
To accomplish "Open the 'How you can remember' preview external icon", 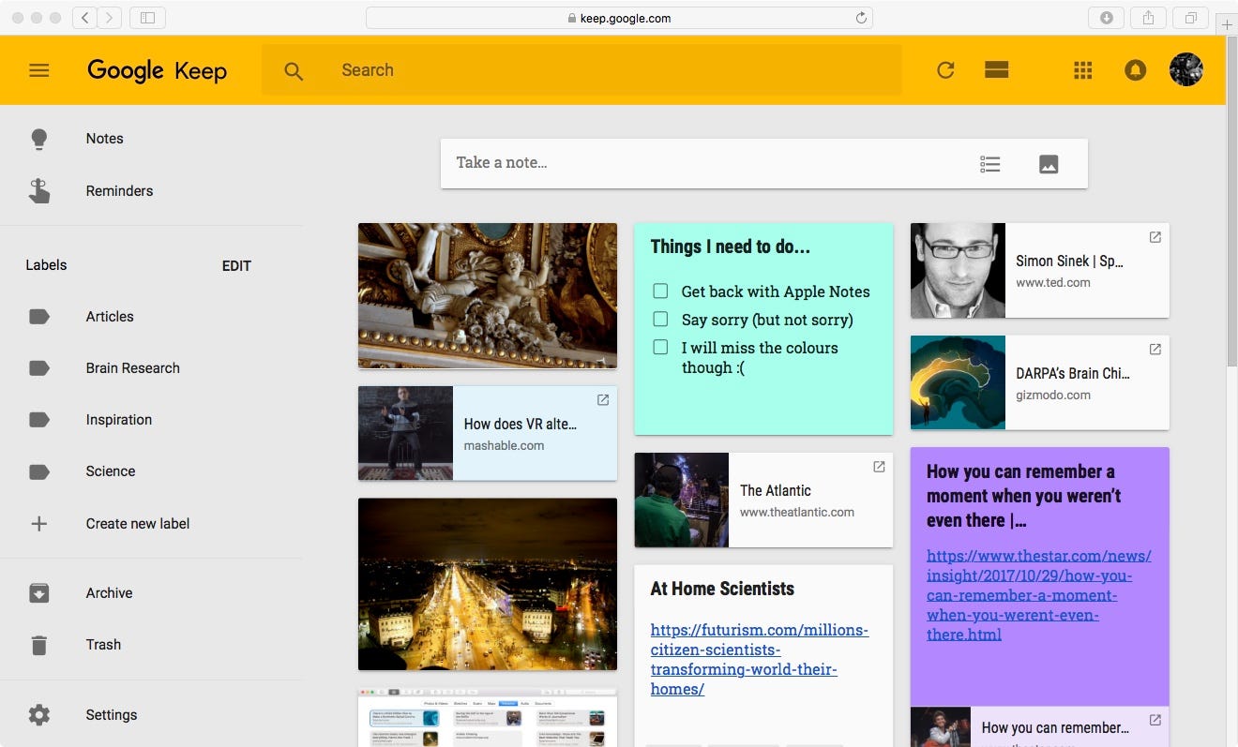I will click(1155, 721).
